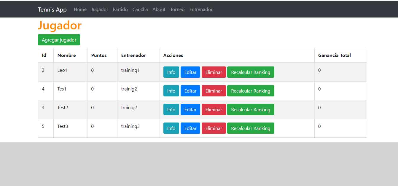Delete player Tes1 with Eliminar
The image size is (398, 186).
[214, 91]
